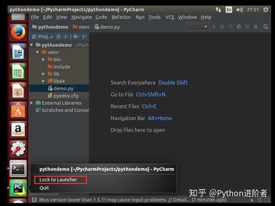This screenshot has height=206, width=275.
Task: Click the En input method indicator
Action: [x=229, y=9]
